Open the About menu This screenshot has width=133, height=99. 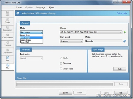[51, 7]
